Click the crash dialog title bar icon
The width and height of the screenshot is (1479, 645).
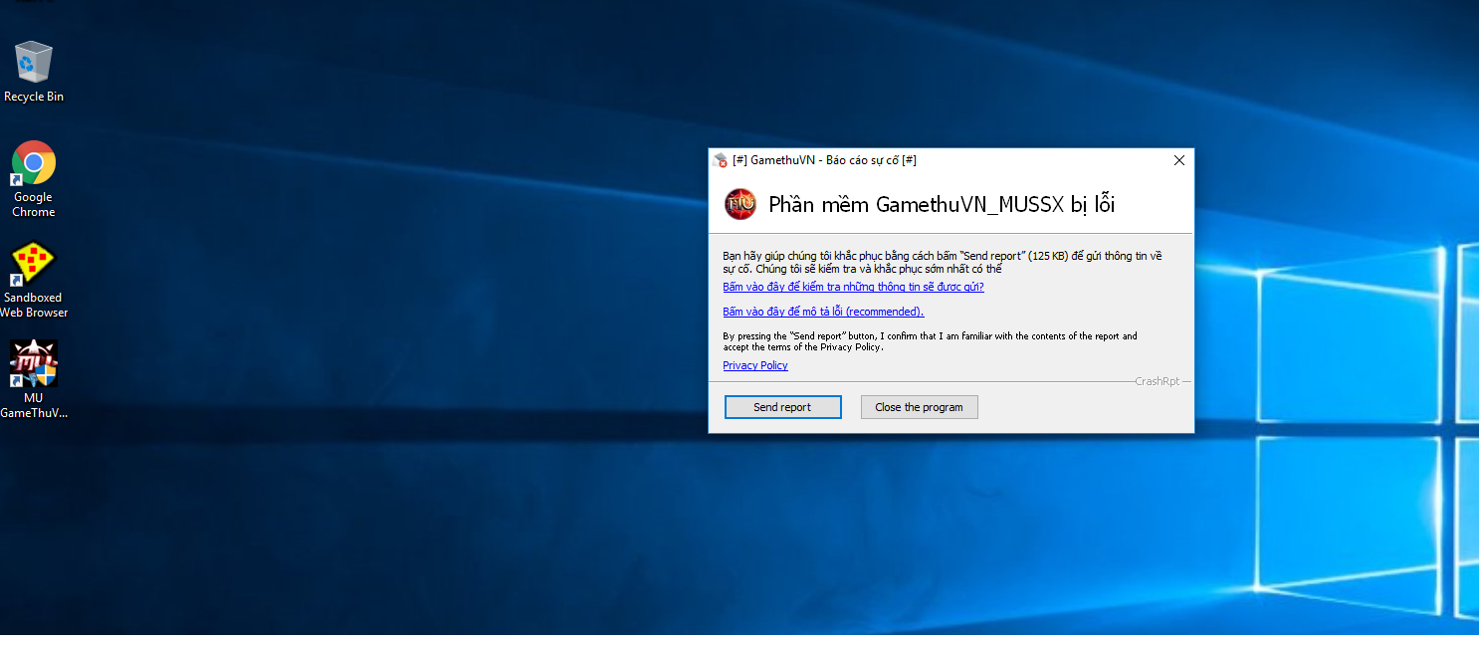pyautogui.click(x=721, y=160)
